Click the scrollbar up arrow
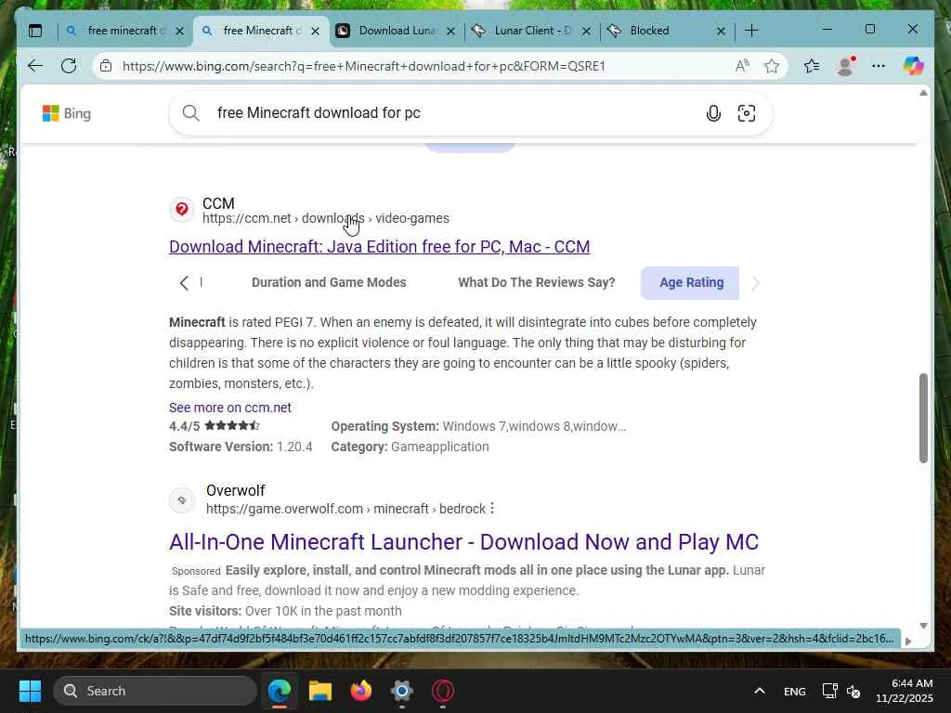 click(923, 93)
